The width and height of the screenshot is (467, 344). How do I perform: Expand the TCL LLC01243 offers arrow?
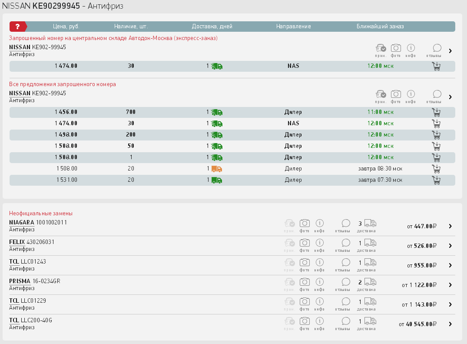click(450, 265)
